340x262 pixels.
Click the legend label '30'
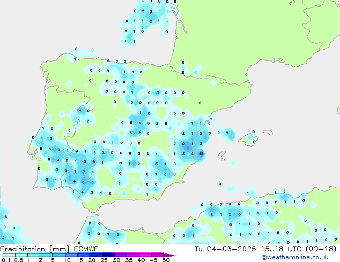(117, 260)
